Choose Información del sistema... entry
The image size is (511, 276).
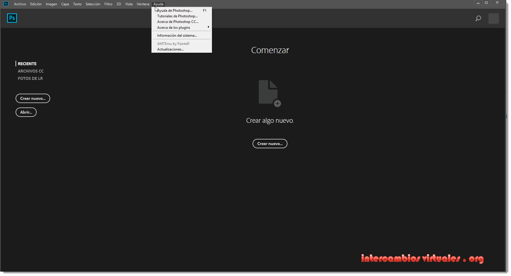point(182,36)
